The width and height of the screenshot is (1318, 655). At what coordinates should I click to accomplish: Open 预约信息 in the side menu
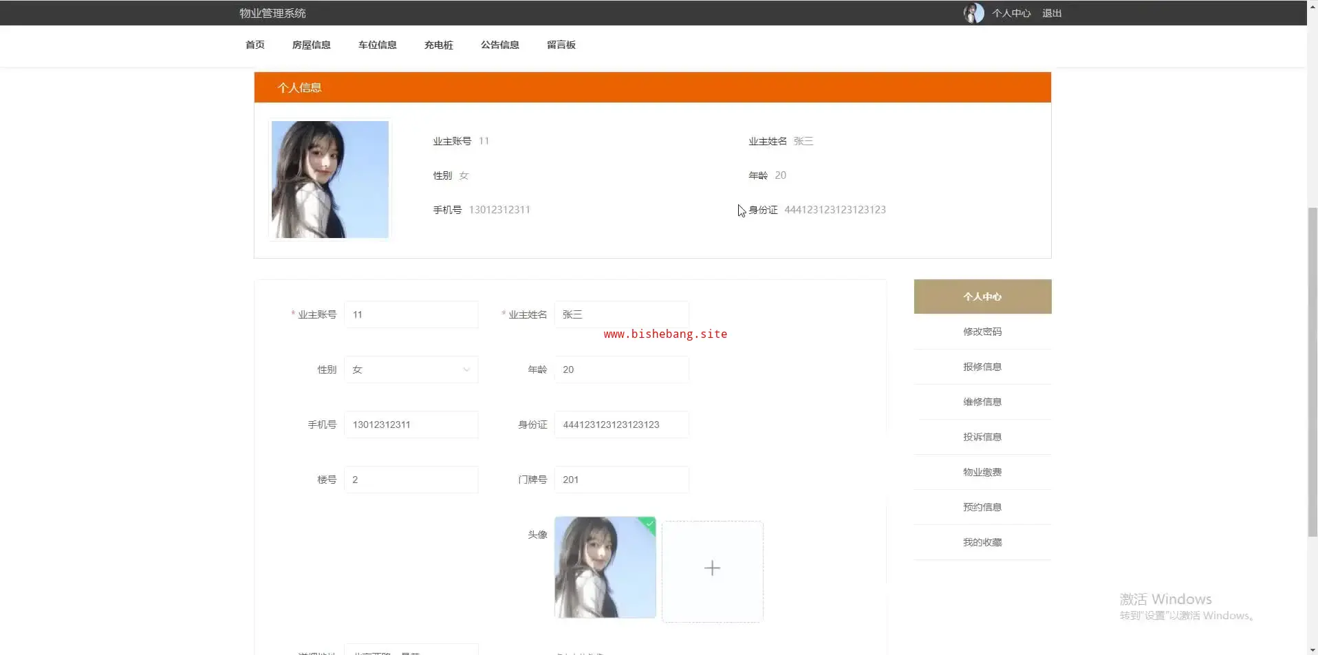982,507
